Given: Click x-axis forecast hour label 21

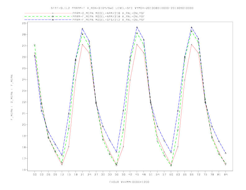Looking at the screenshot, I should [82, 174].
